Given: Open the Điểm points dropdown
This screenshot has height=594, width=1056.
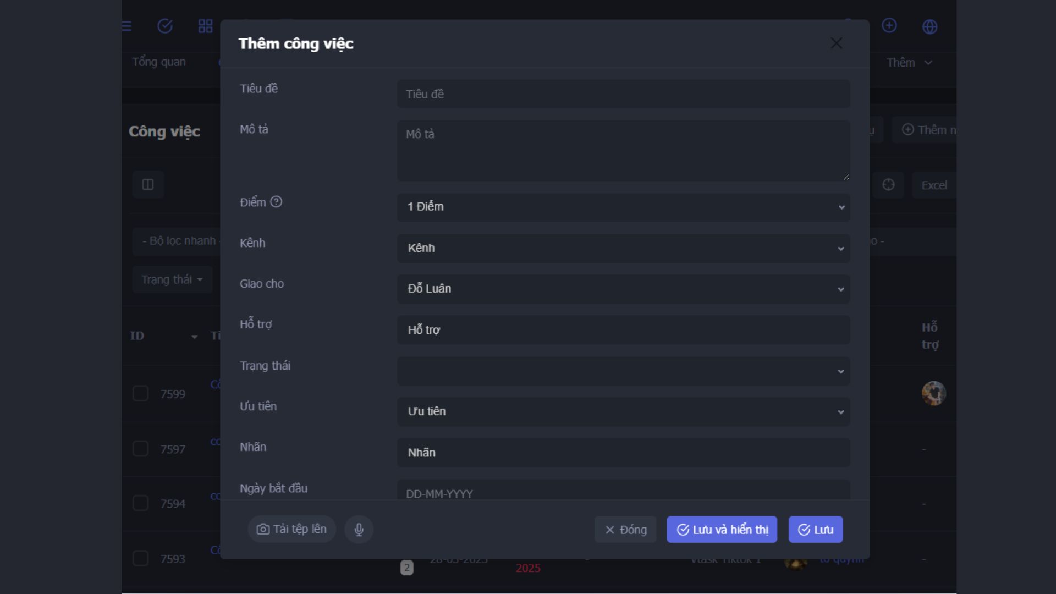Looking at the screenshot, I should pos(623,207).
